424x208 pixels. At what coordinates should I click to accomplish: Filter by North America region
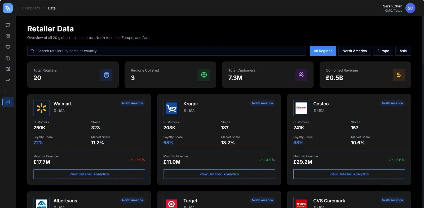[x=355, y=51]
